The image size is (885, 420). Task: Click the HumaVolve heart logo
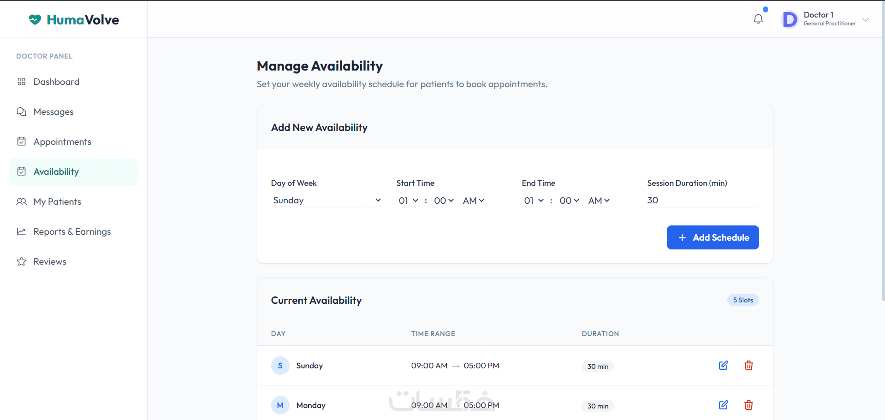(x=35, y=19)
